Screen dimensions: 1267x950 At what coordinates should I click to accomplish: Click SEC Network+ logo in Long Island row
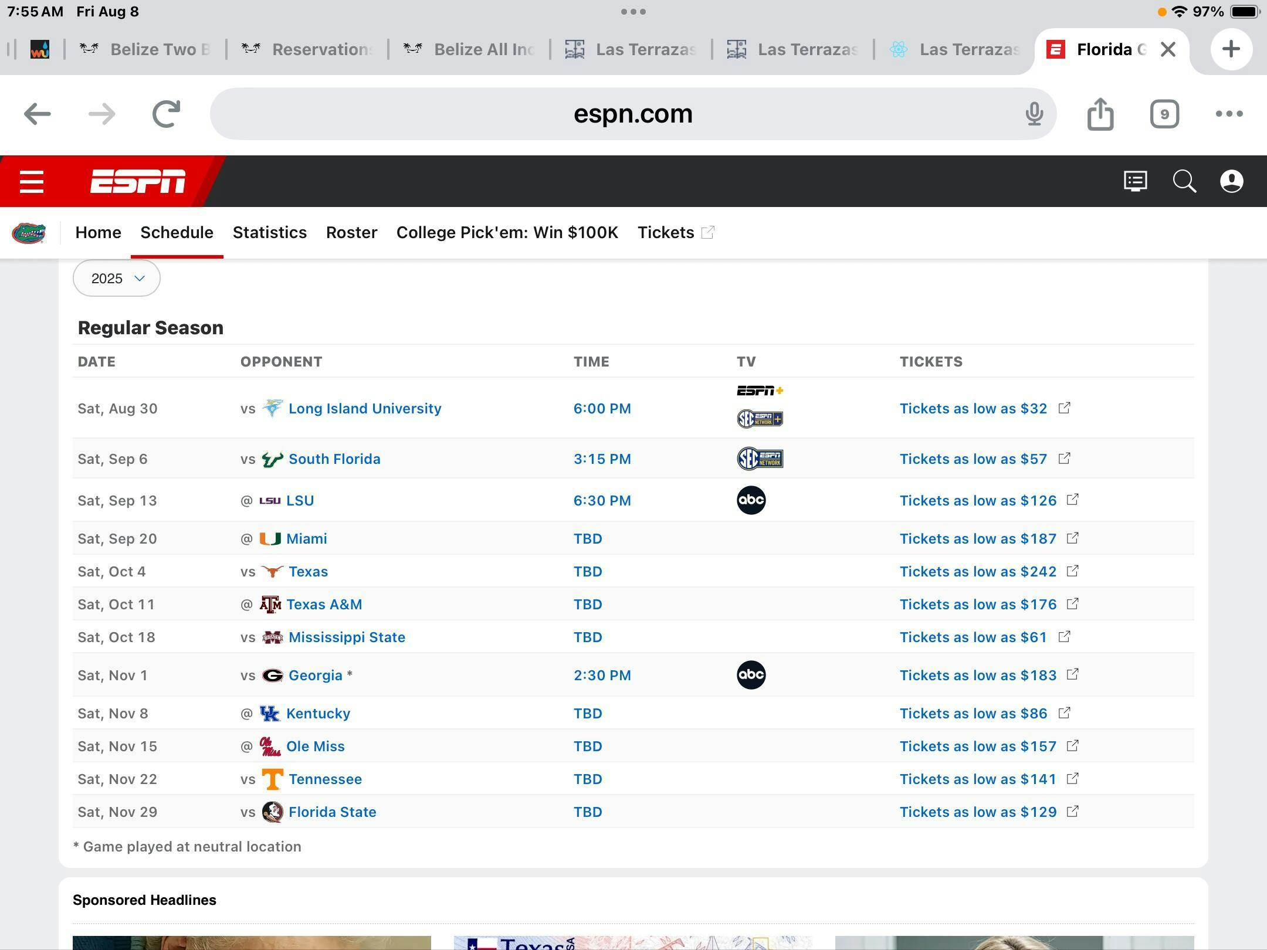click(x=760, y=419)
